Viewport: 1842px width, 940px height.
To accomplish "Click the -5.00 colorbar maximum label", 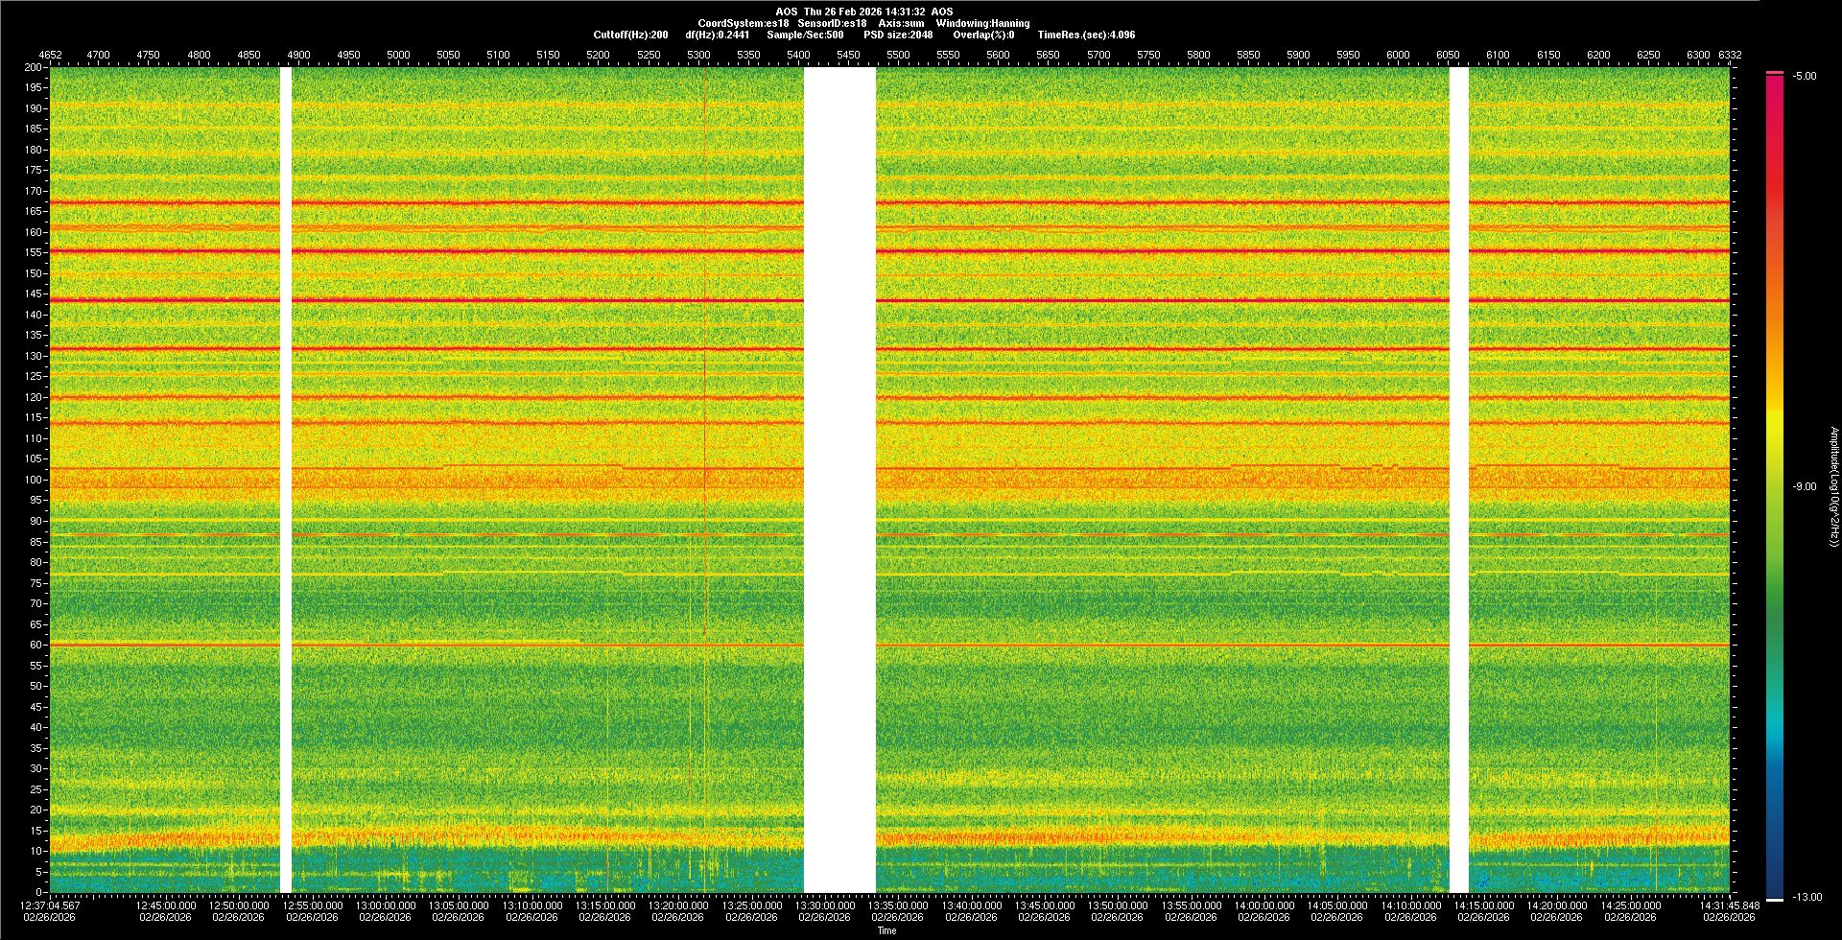I will click(x=1804, y=77).
